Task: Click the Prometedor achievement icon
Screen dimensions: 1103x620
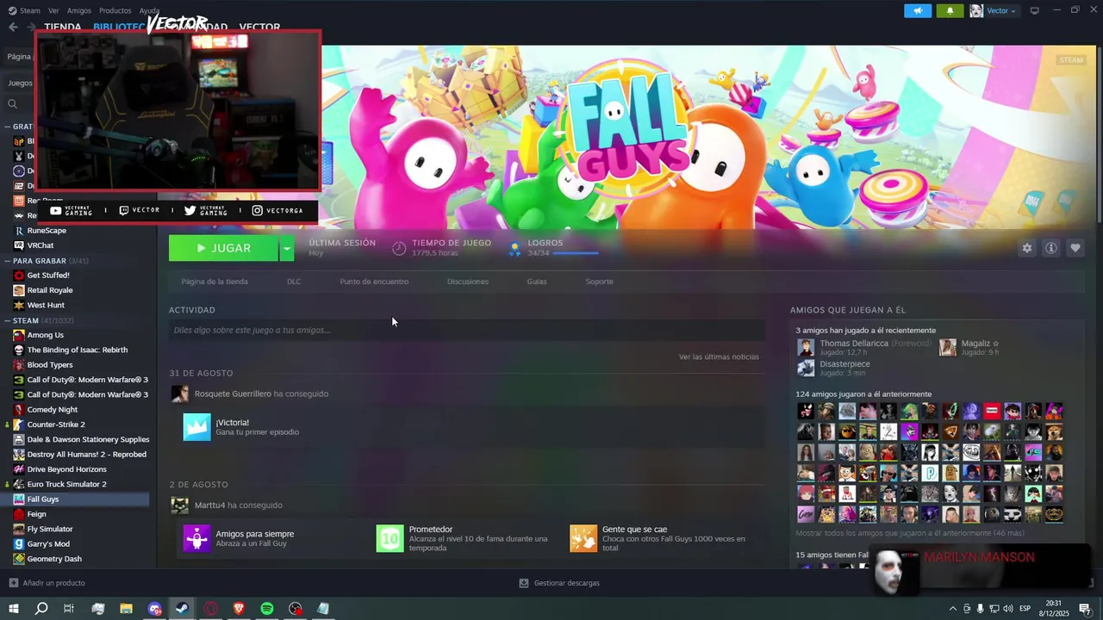Action: click(389, 538)
